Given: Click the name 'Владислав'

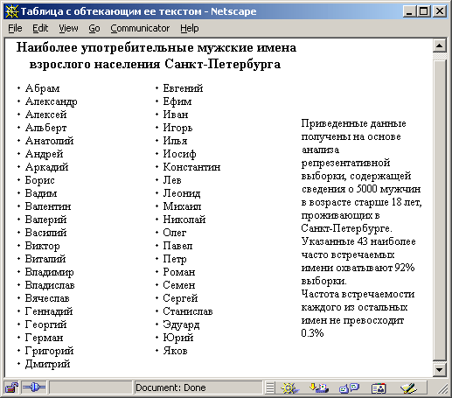Looking at the screenshot, I should [50, 285].
